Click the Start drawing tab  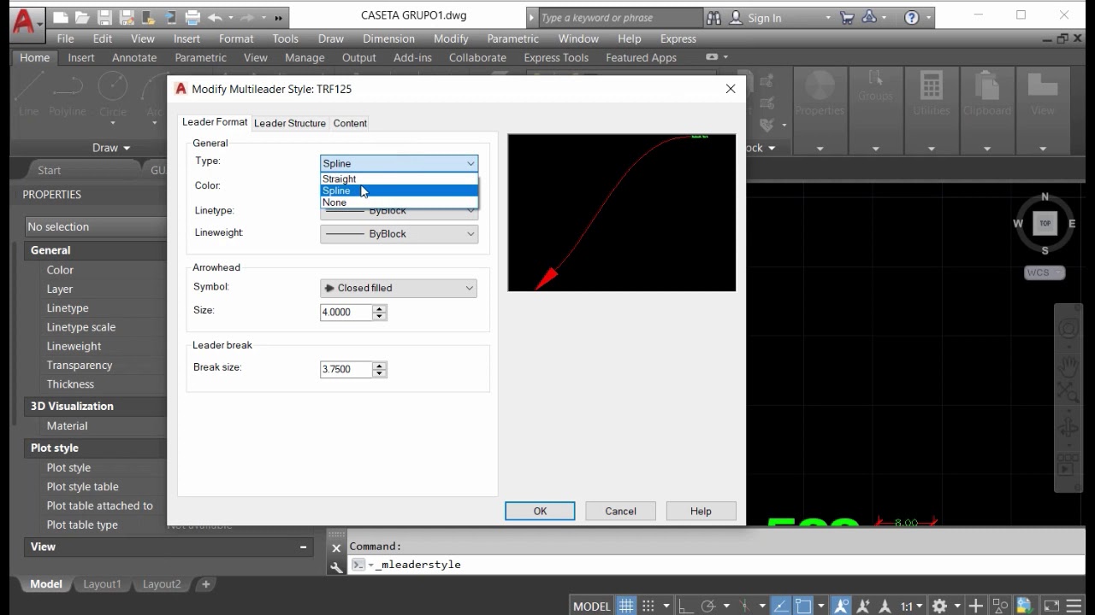click(49, 170)
